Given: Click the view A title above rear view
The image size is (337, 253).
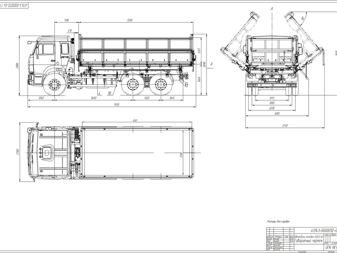Looking at the screenshot, I should 272,9.
